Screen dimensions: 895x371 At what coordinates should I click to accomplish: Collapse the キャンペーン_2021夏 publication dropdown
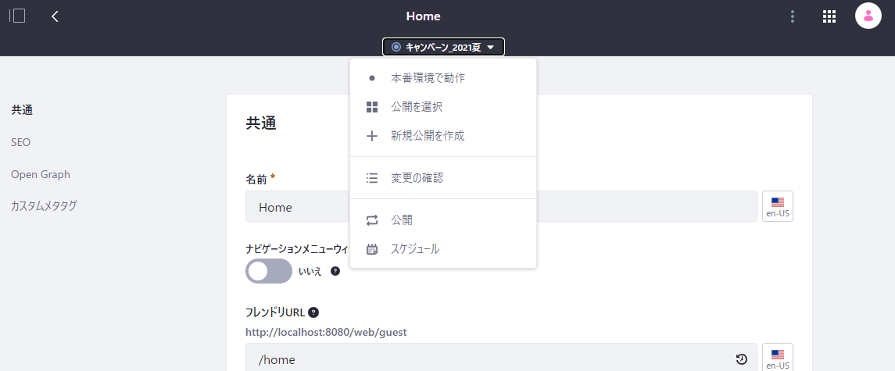click(x=443, y=47)
